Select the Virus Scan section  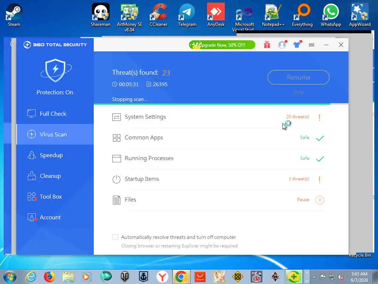coord(55,134)
